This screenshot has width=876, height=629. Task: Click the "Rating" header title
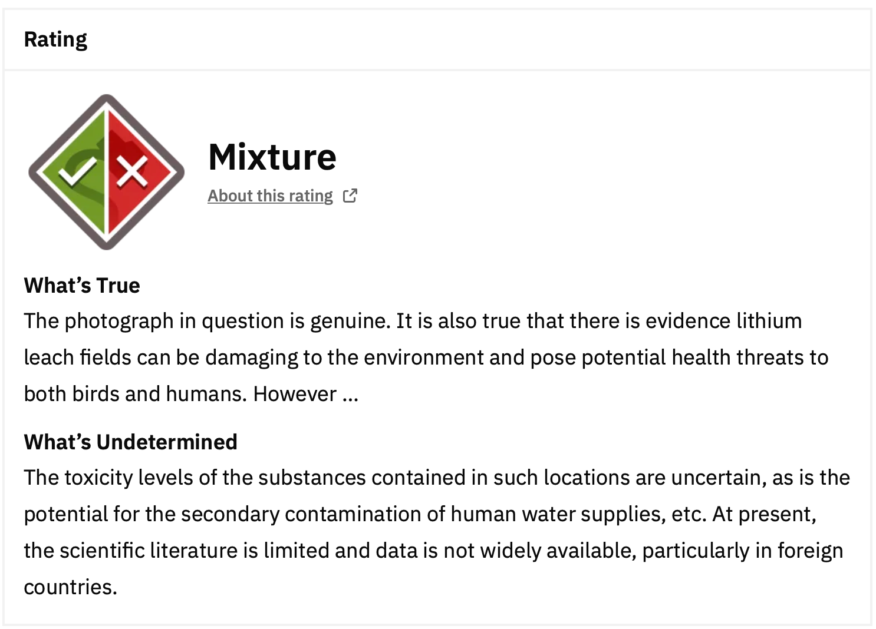(55, 39)
